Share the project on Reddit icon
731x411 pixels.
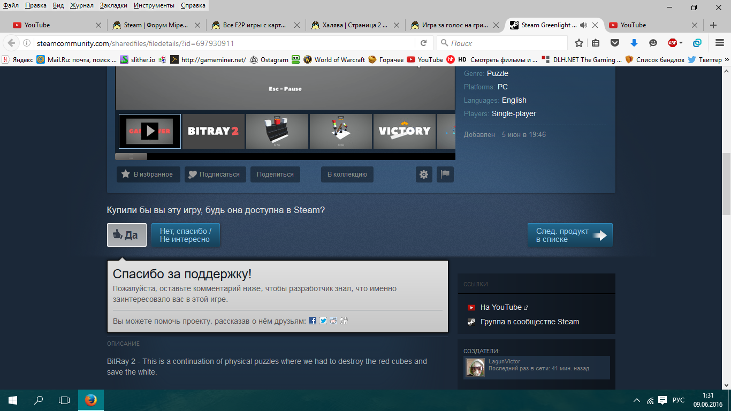coord(333,321)
